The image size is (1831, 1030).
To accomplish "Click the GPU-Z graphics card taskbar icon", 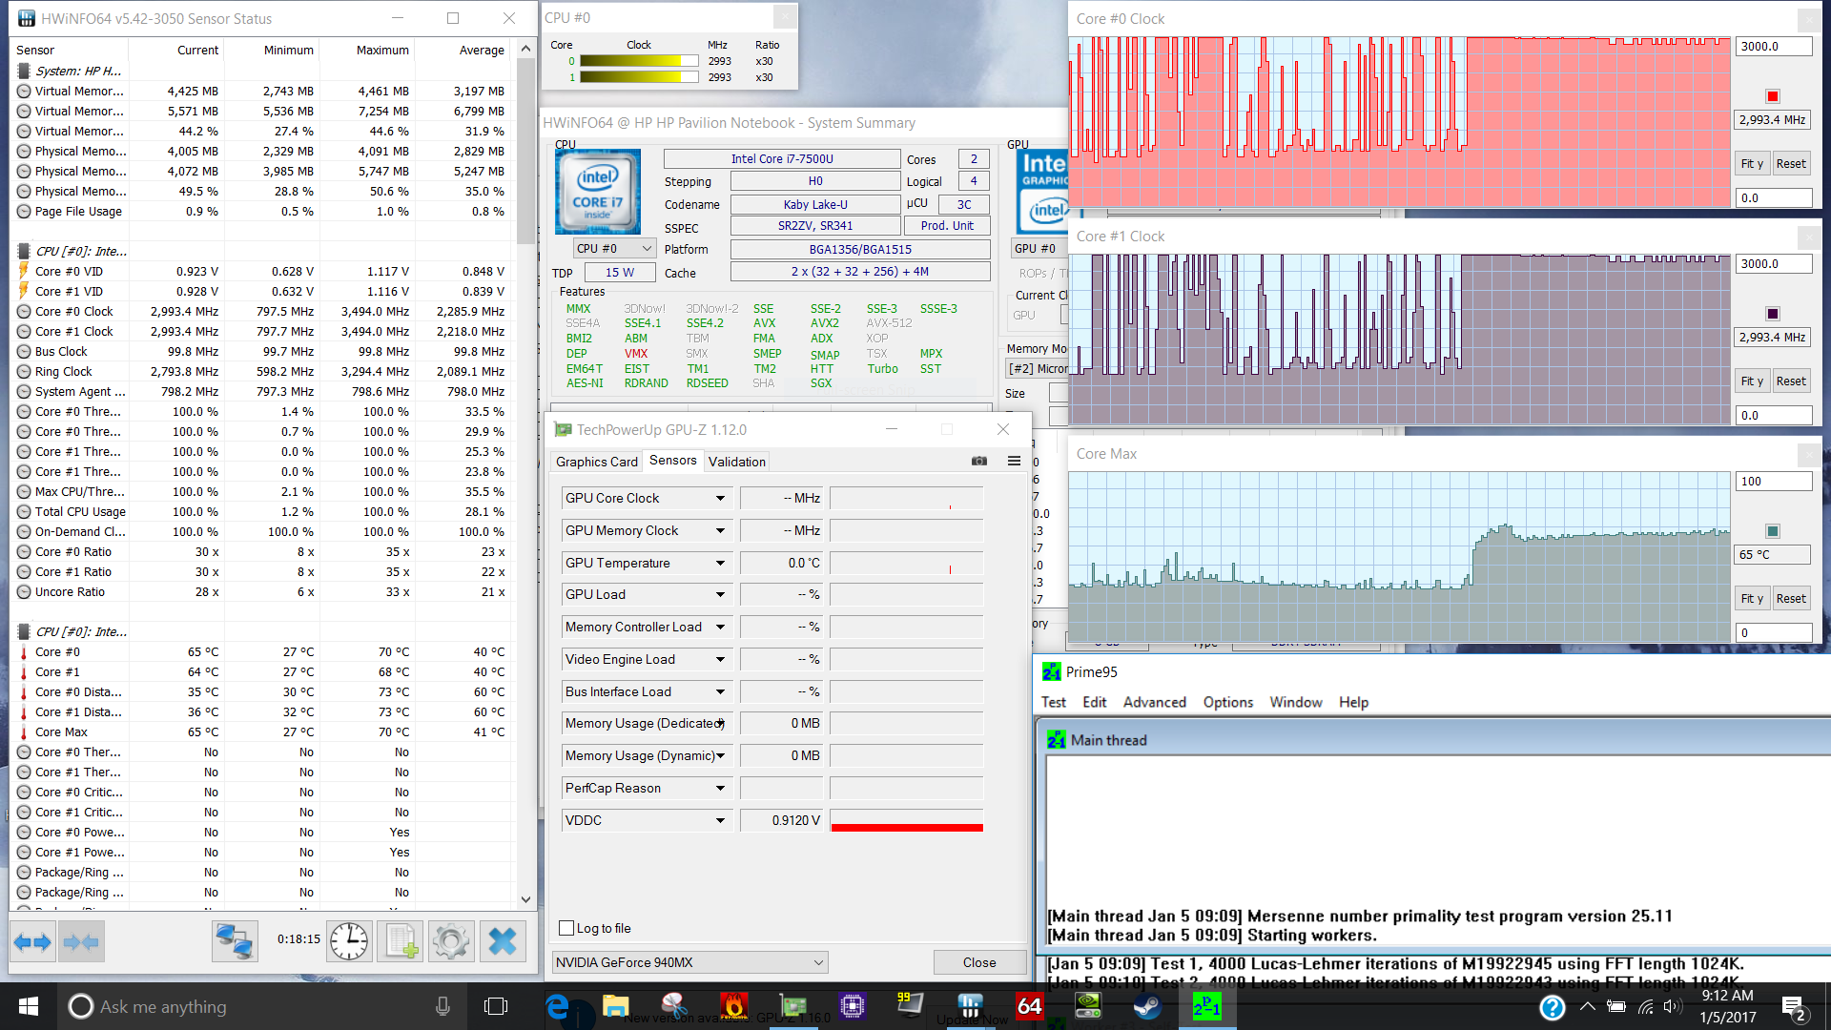I will click(793, 1005).
